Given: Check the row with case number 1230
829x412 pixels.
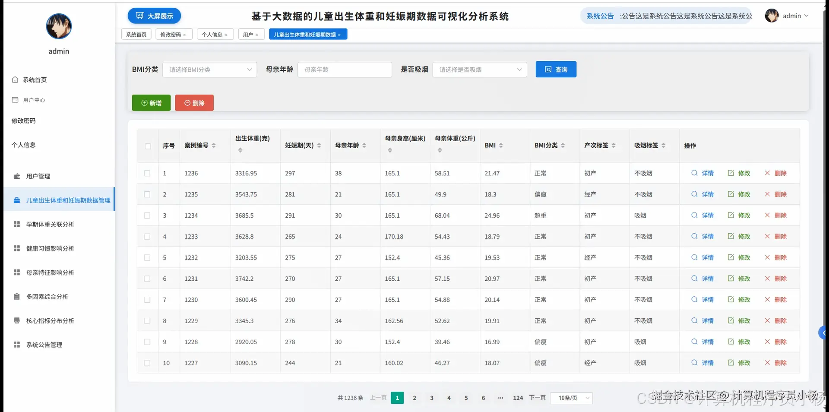Looking at the screenshot, I should 147,300.
